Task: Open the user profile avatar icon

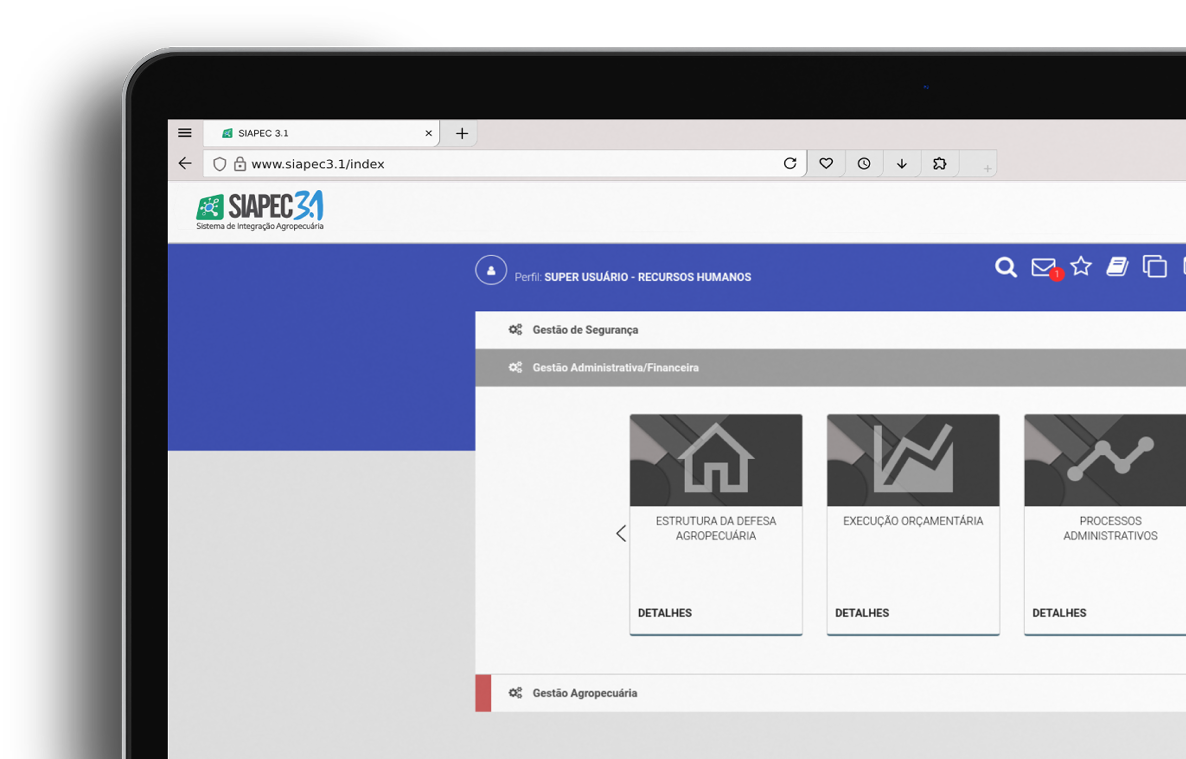Action: (x=491, y=270)
